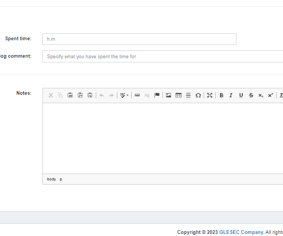The width and height of the screenshot is (283, 236).
Task: Redo the last edit in Notes
Action: click(x=112, y=95)
